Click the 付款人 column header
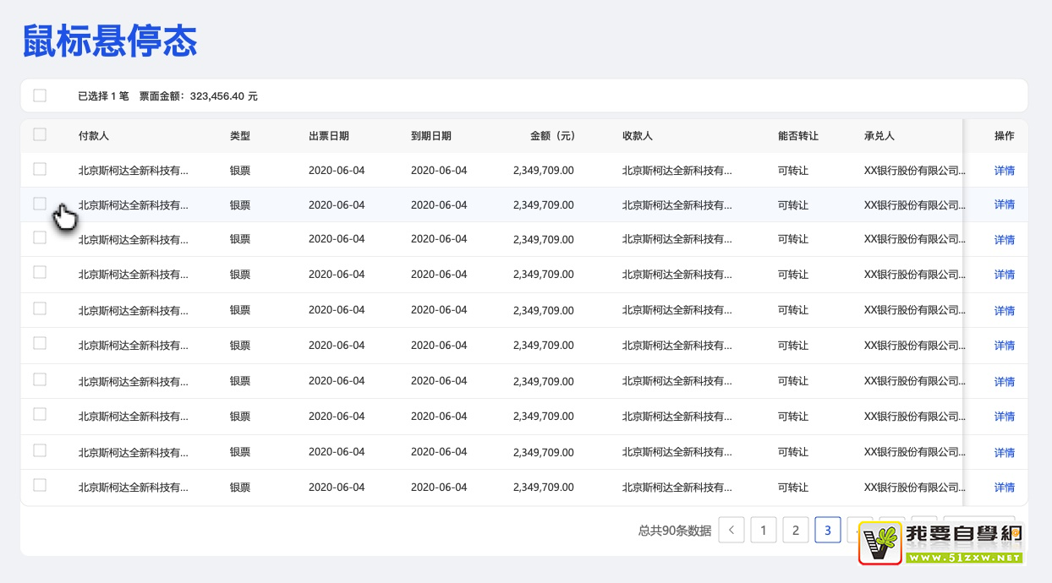This screenshot has width=1052, height=583. [x=94, y=136]
